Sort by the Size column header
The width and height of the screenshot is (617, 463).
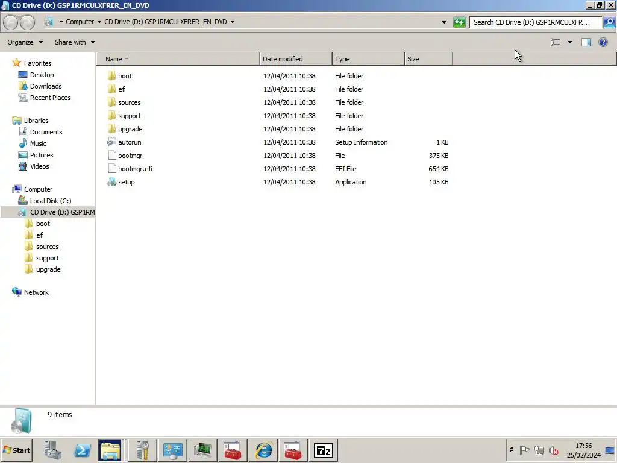click(x=428, y=59)
